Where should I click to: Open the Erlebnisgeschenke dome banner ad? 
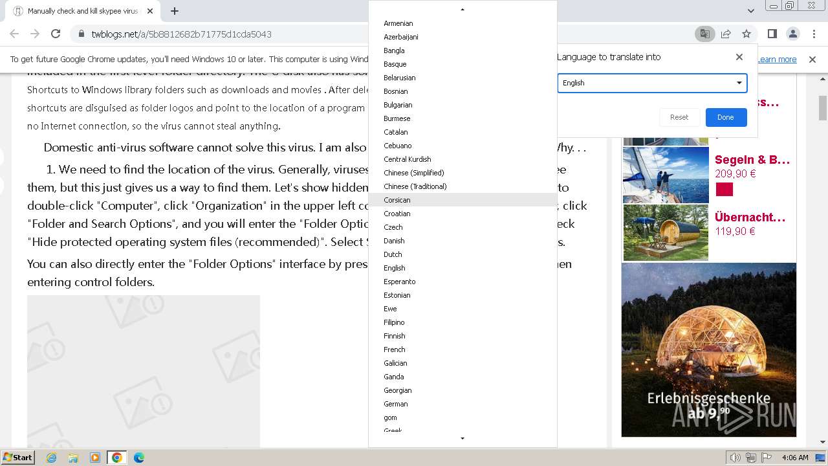709,349
